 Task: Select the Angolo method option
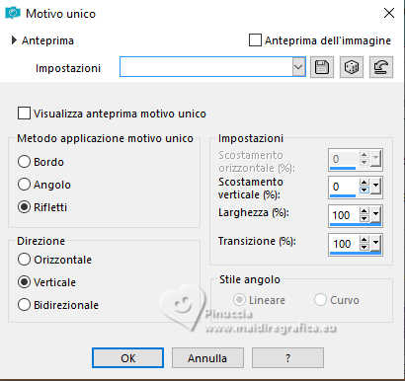[x=24, y=185]
